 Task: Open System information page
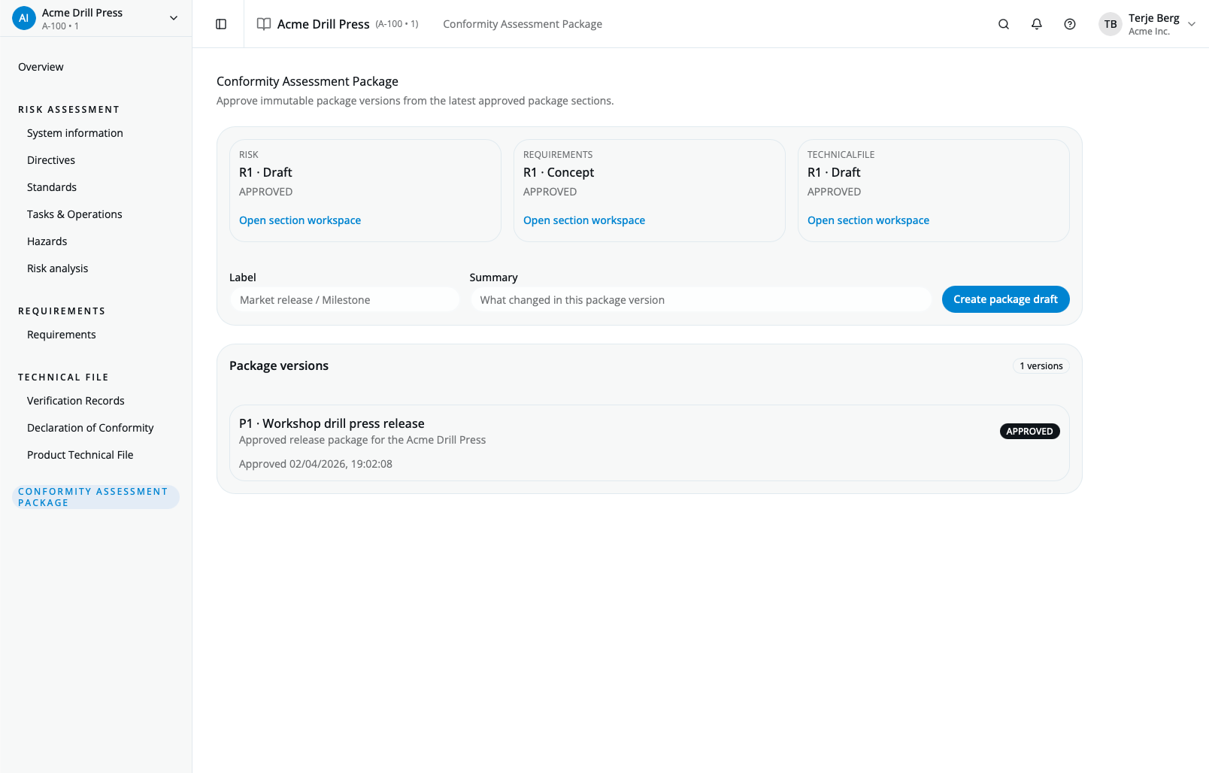(75, 133)
